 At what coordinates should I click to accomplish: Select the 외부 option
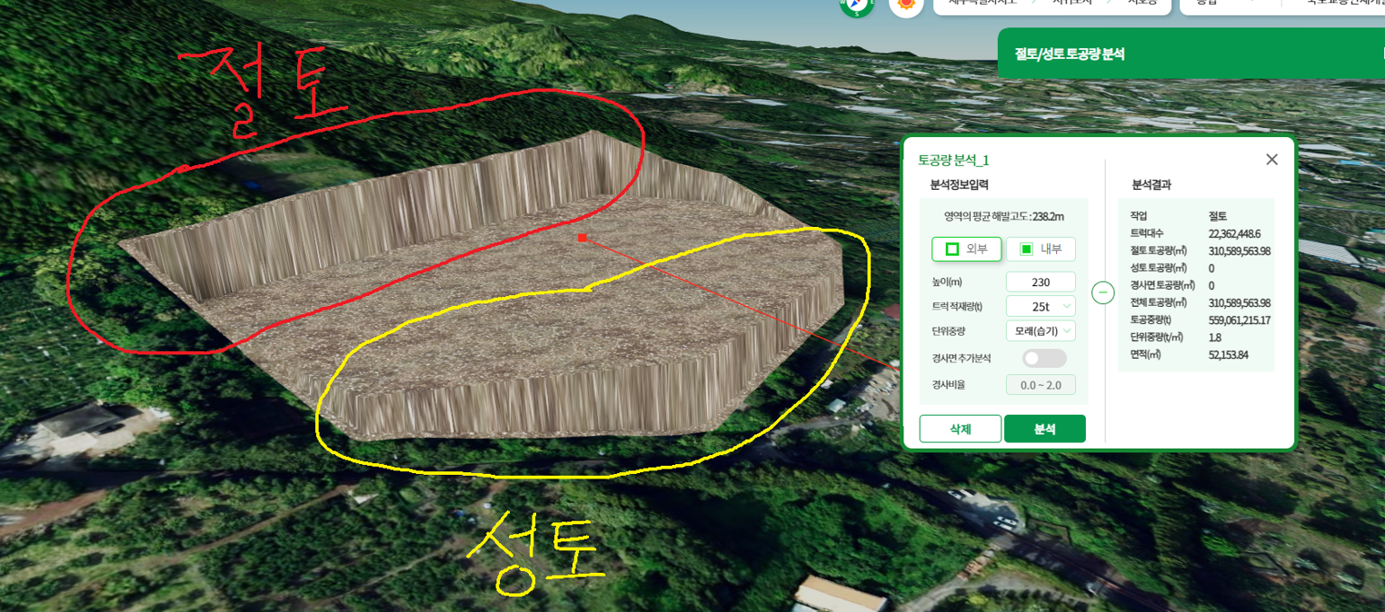point(966,249)
